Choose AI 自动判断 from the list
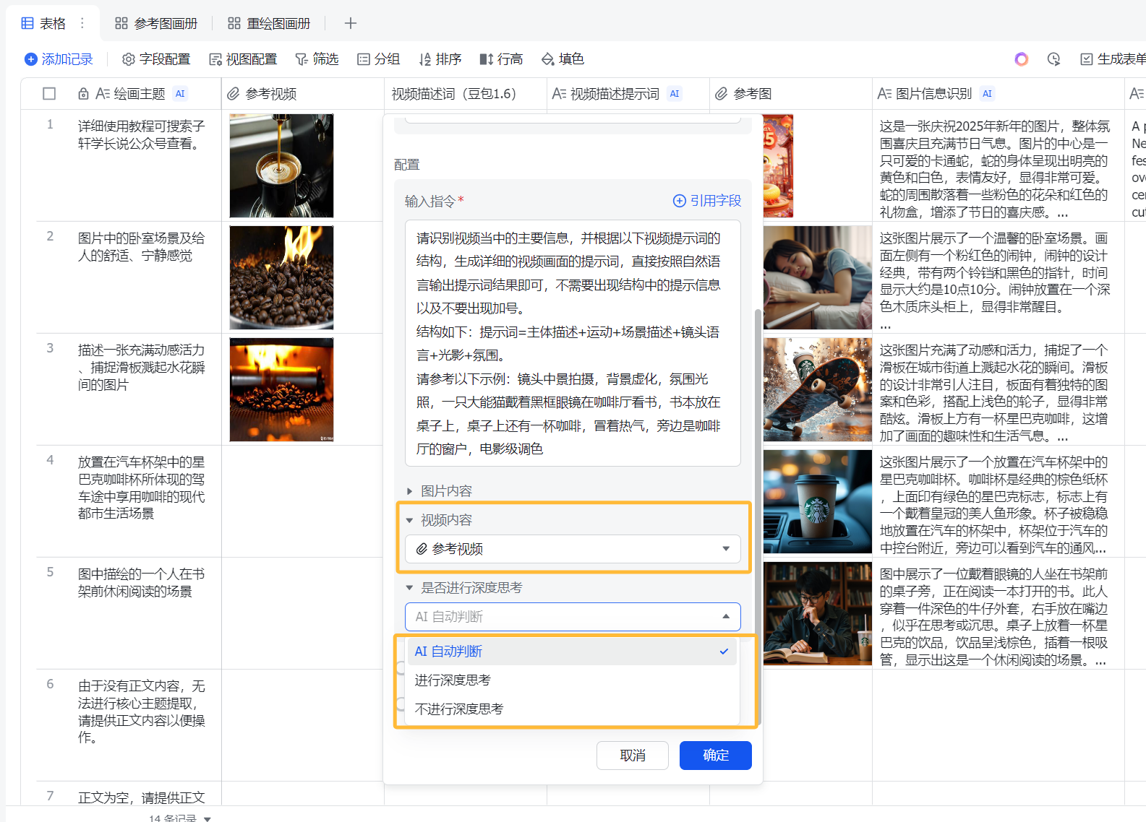This screenshot has height=822, width=1146. [x=572, y=652]
